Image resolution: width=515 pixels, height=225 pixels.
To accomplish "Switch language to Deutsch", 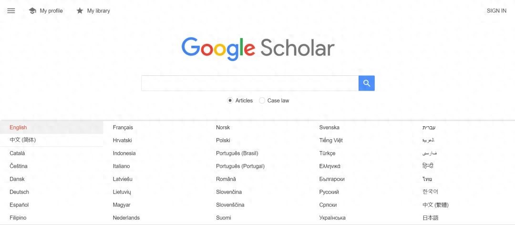I will [x=19, y=192].
